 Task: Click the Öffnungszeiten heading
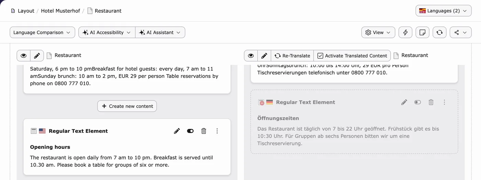tap(278, 118)
